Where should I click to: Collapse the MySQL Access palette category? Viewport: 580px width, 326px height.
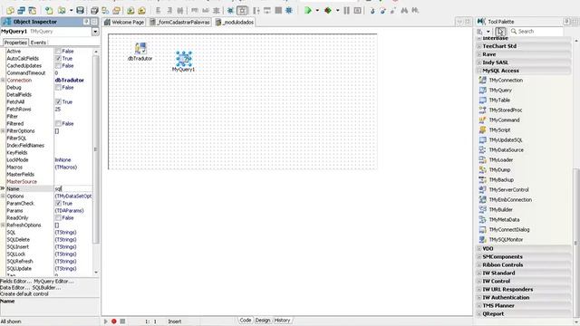479,71
